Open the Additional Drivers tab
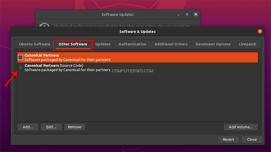 click(x=171, y=44)
